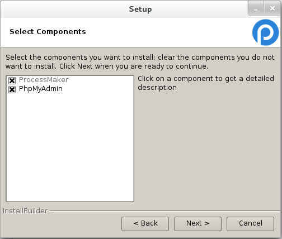Viewport: 282px width, 239px height.
Task: Click the greater-than arrow on Next
Action: [x=207, y=223]
